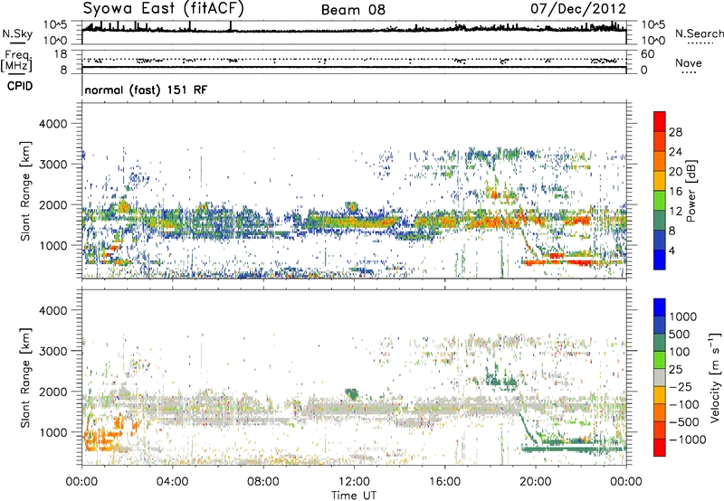Click the '20' label on the Power colorbar
Image resolution: width=724 pixels, height=501 pixels.
675,172
